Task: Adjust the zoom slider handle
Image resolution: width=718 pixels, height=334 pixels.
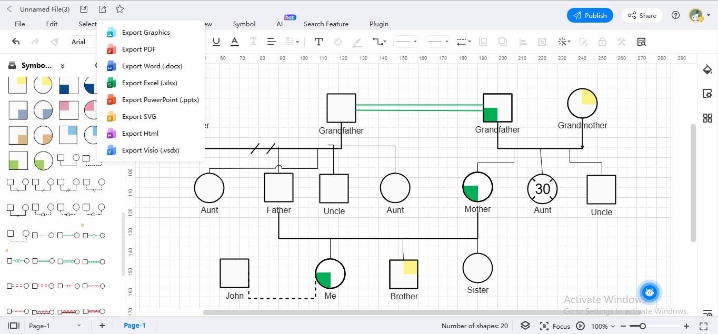Action: tap(643, 326)
